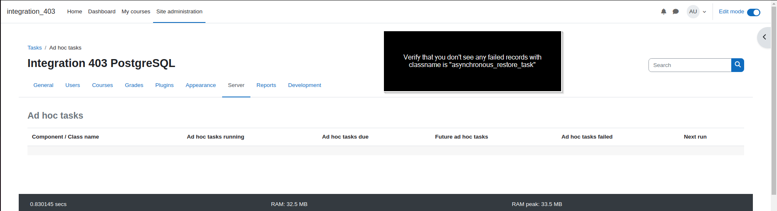Click the RAM peak: 33.5 MB text
The image size is (777, 211).
[537, 204]
